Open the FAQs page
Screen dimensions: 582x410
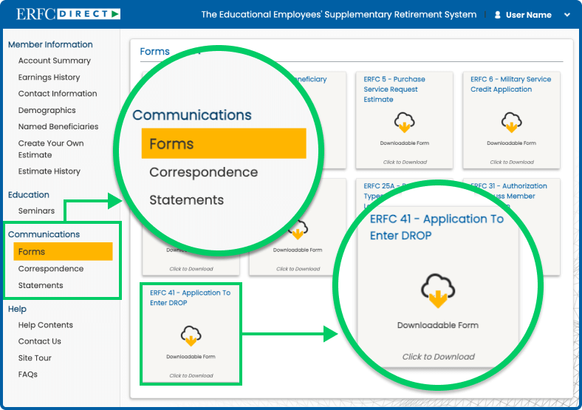pyautogui.click(x=28, y=375)
